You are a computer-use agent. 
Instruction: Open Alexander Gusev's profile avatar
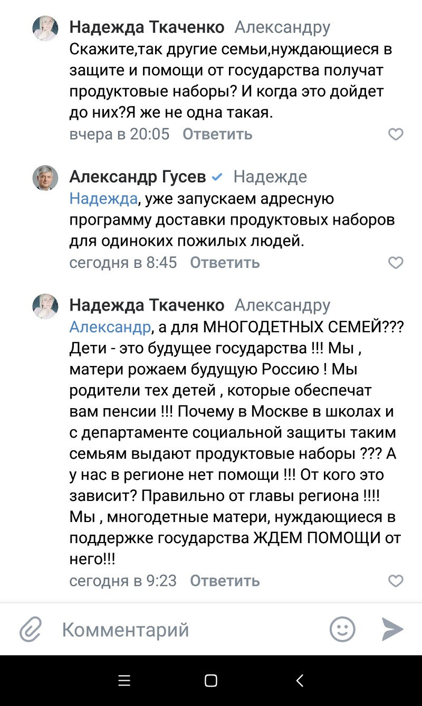(x=45, y=178)
